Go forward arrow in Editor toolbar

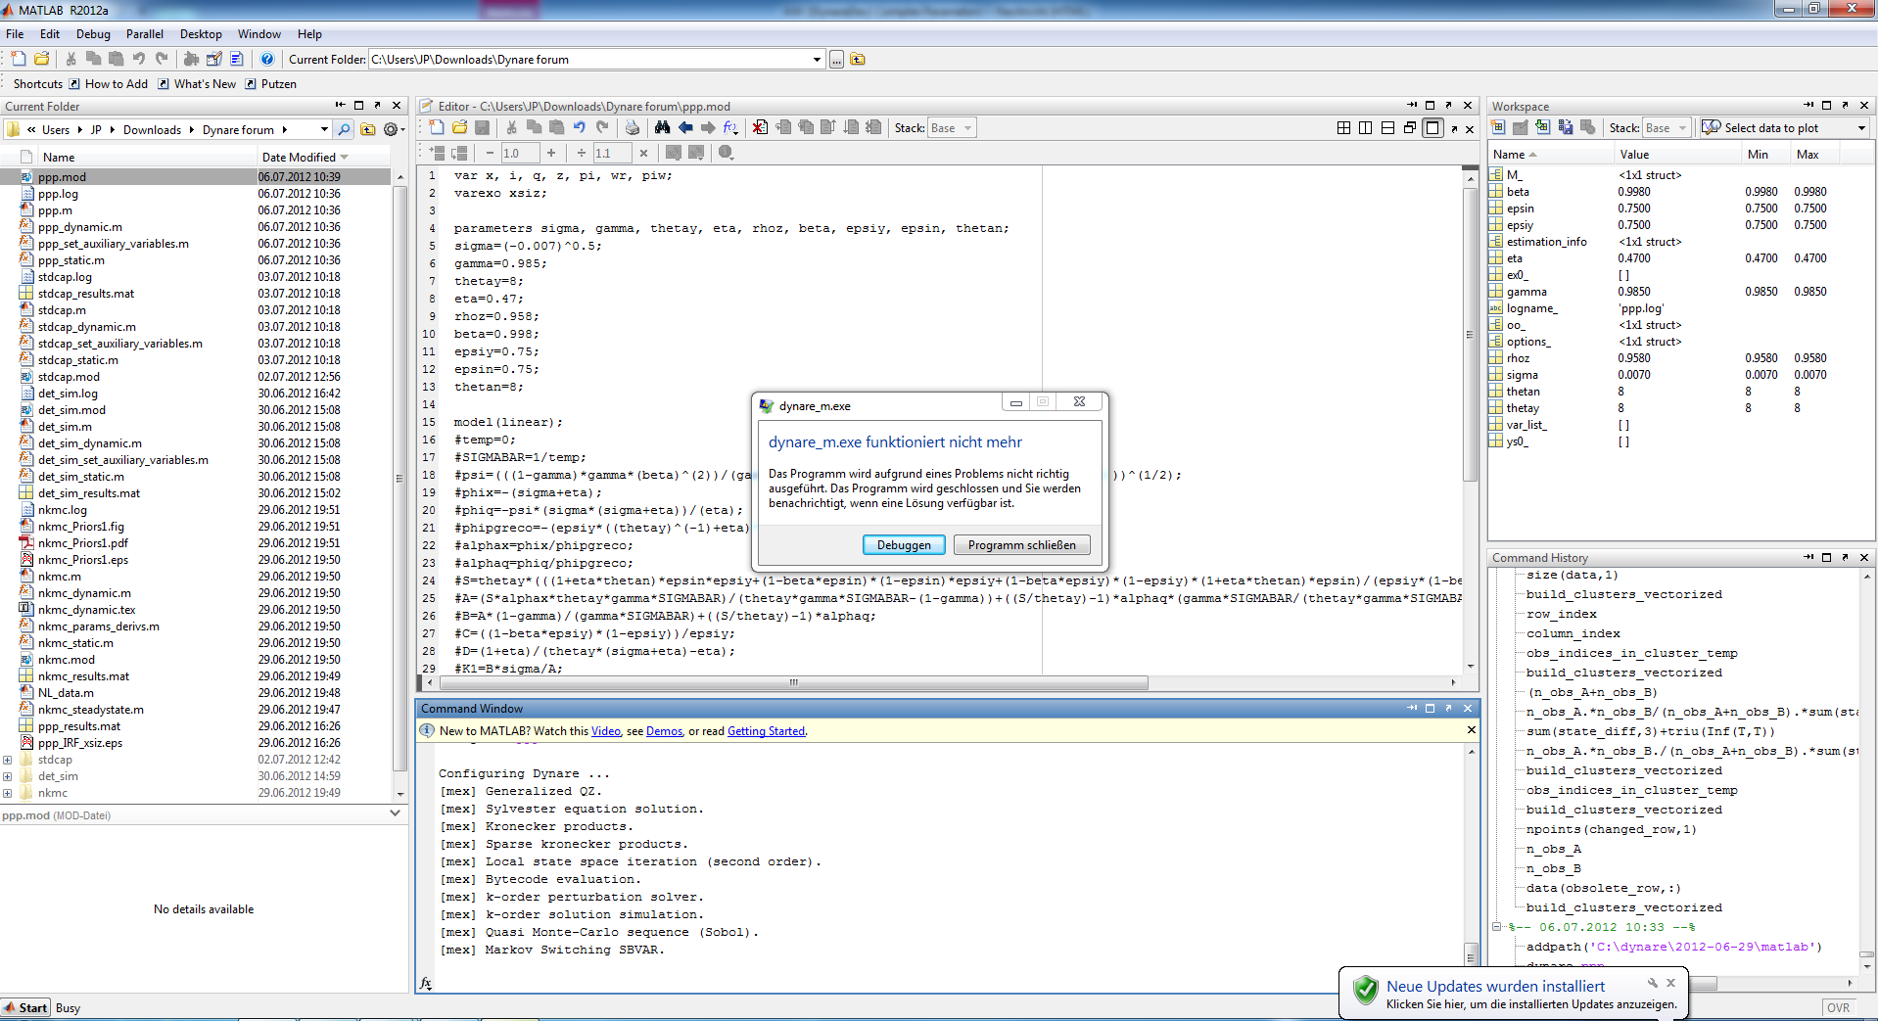coord(708,128)
